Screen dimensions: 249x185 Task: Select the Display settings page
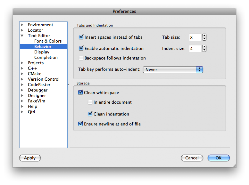click(42, 52)
